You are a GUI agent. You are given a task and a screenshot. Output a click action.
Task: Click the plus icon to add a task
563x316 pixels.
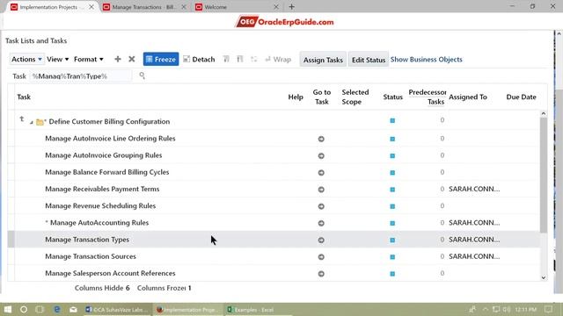[x=117, y=59]
